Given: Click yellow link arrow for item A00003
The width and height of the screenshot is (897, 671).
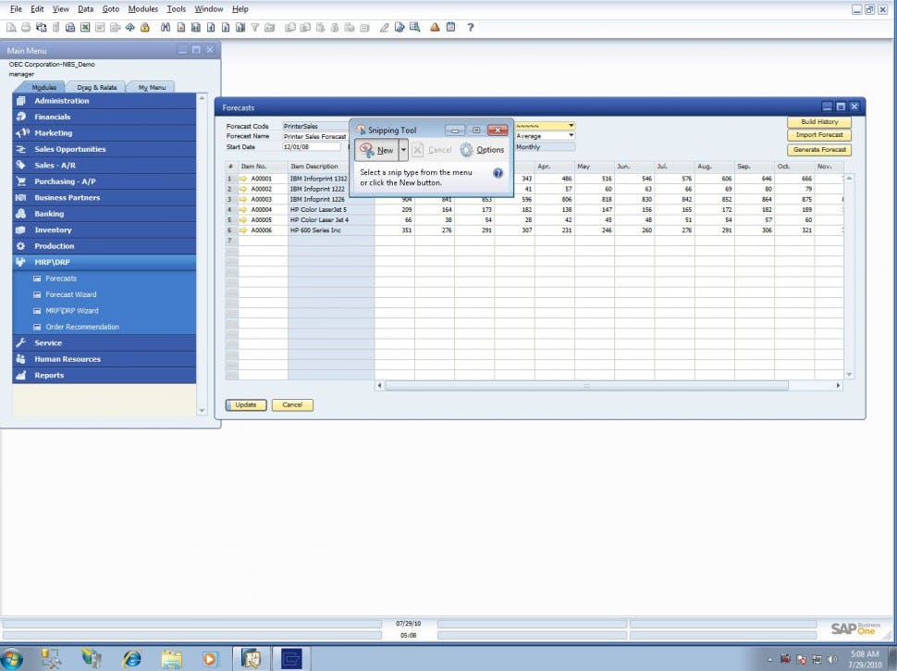Looking at the screenshot, I should click(243, 199).
